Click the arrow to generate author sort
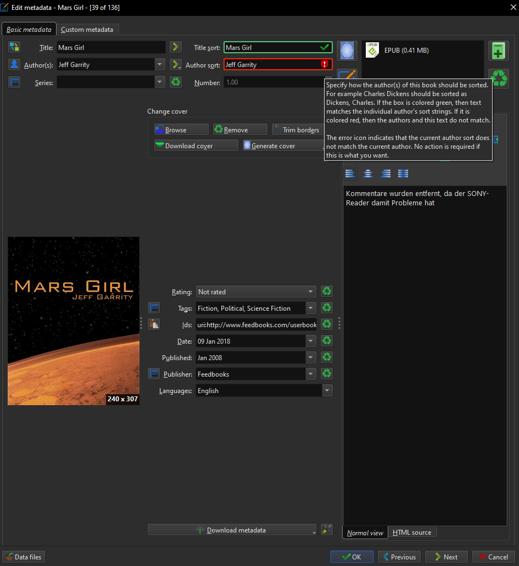 pyautogui.click(x=176, y=65)
